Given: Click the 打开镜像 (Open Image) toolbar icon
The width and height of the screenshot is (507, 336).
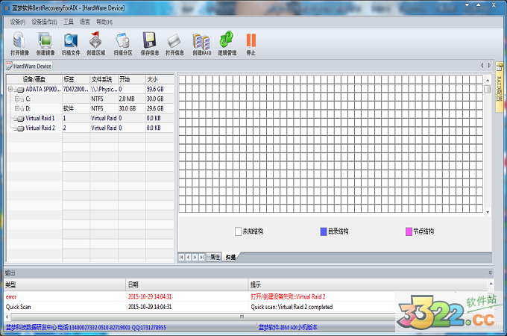Looking at the screenshot, I should [19, 41].
